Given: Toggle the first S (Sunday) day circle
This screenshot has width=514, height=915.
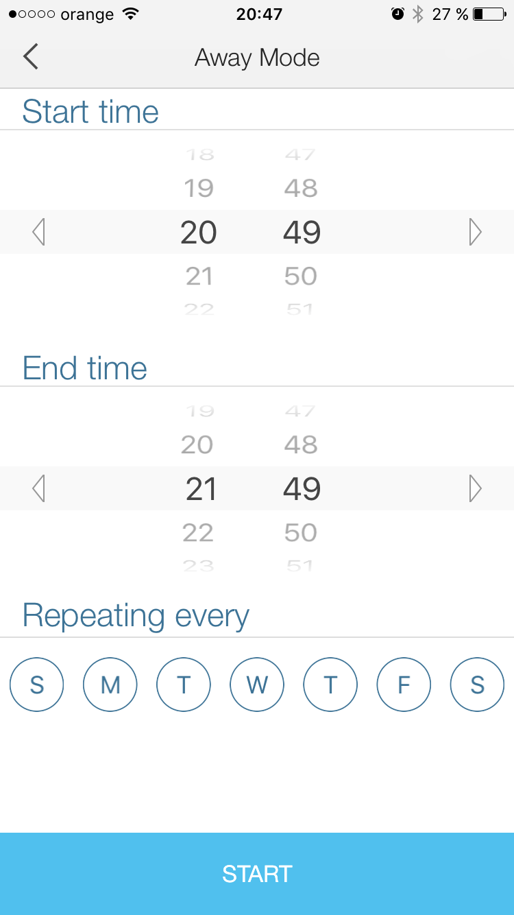Looking at the screenshot, I should tap(37, 685).
